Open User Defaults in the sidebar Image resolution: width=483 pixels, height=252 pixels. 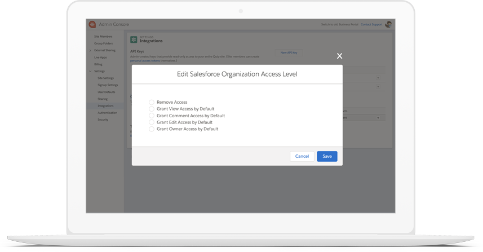coord(107,92)
